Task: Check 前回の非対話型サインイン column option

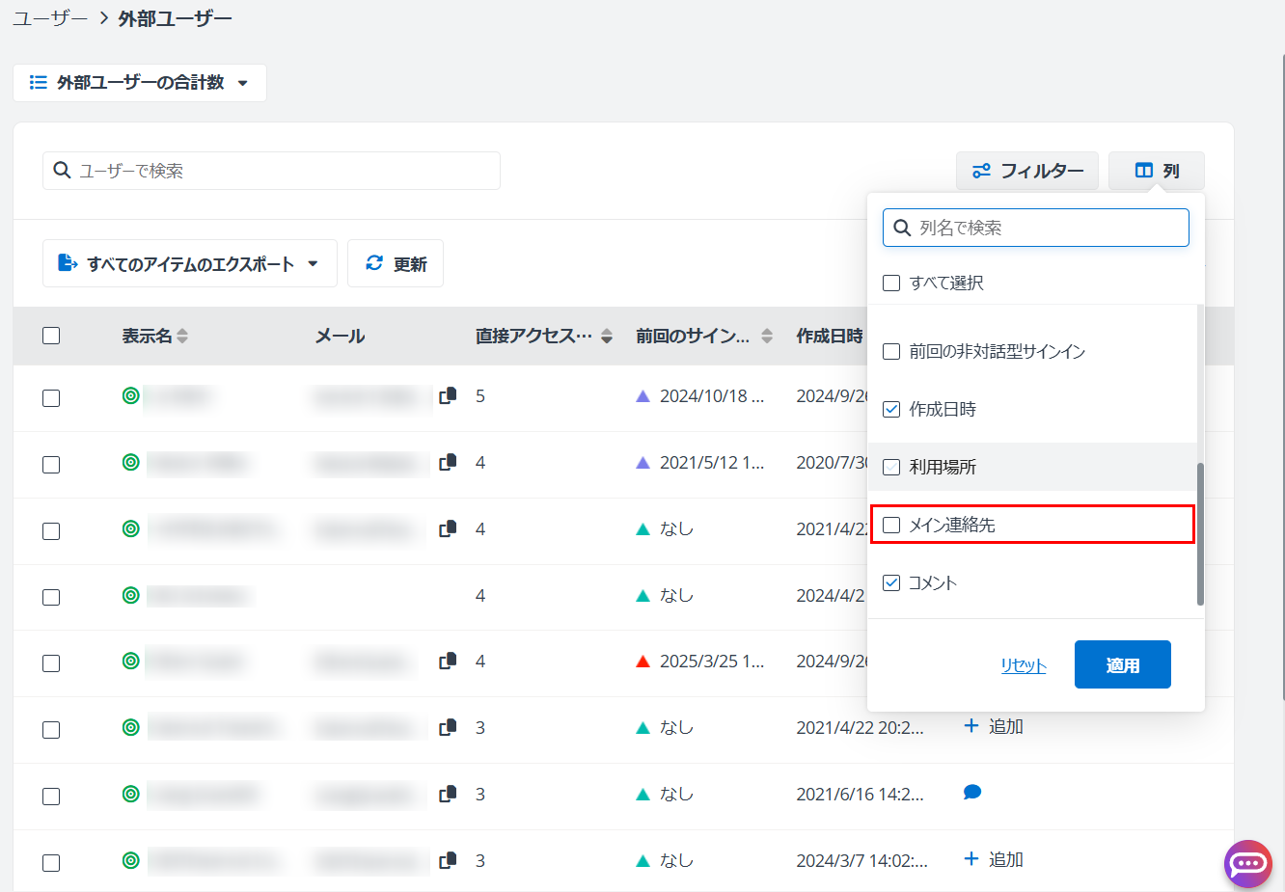Action: point(891,351)
